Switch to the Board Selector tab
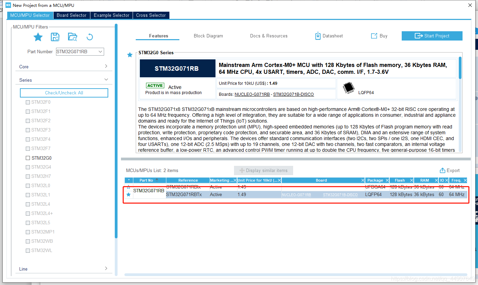Screen dimensions: 478x285 point(71,15)
